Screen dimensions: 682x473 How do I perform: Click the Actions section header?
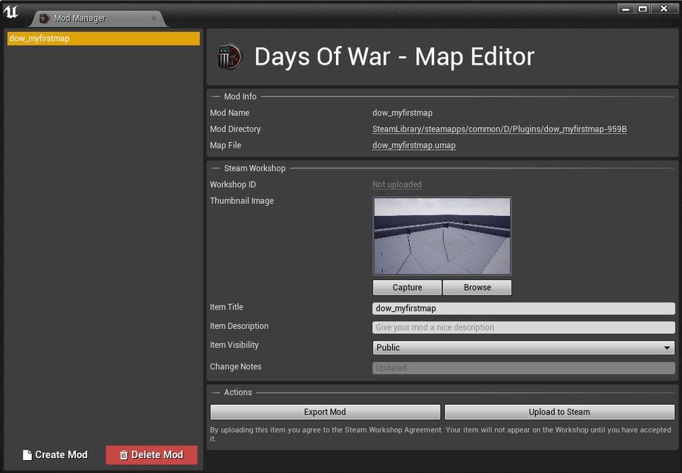click(237, 392)
